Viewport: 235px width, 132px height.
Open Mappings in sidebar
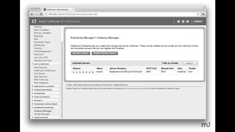pyautogui.click(x=38, y=36)
